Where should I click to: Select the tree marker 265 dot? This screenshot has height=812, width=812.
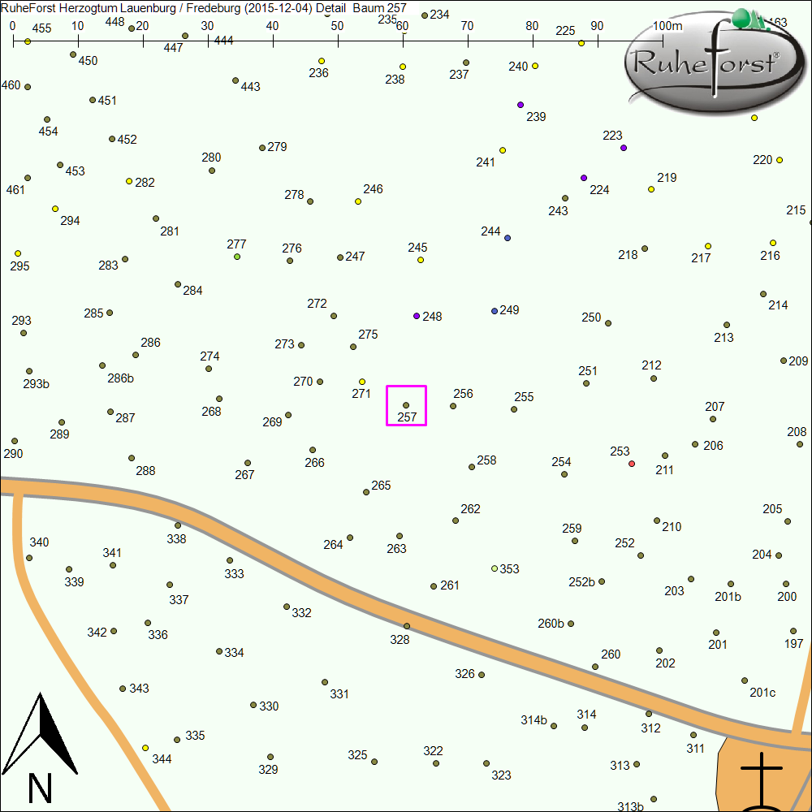coord(366,492)
